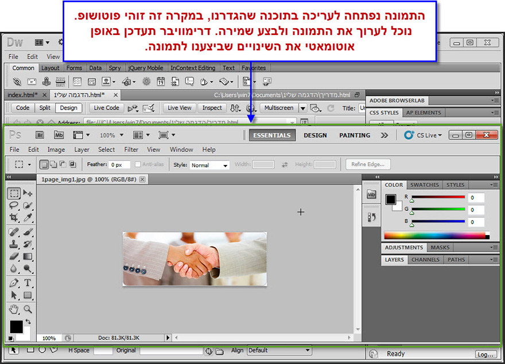The width and height of the screenshot is (505, 364).
Task: Select the History Brush tool
Action: [28, 244]
